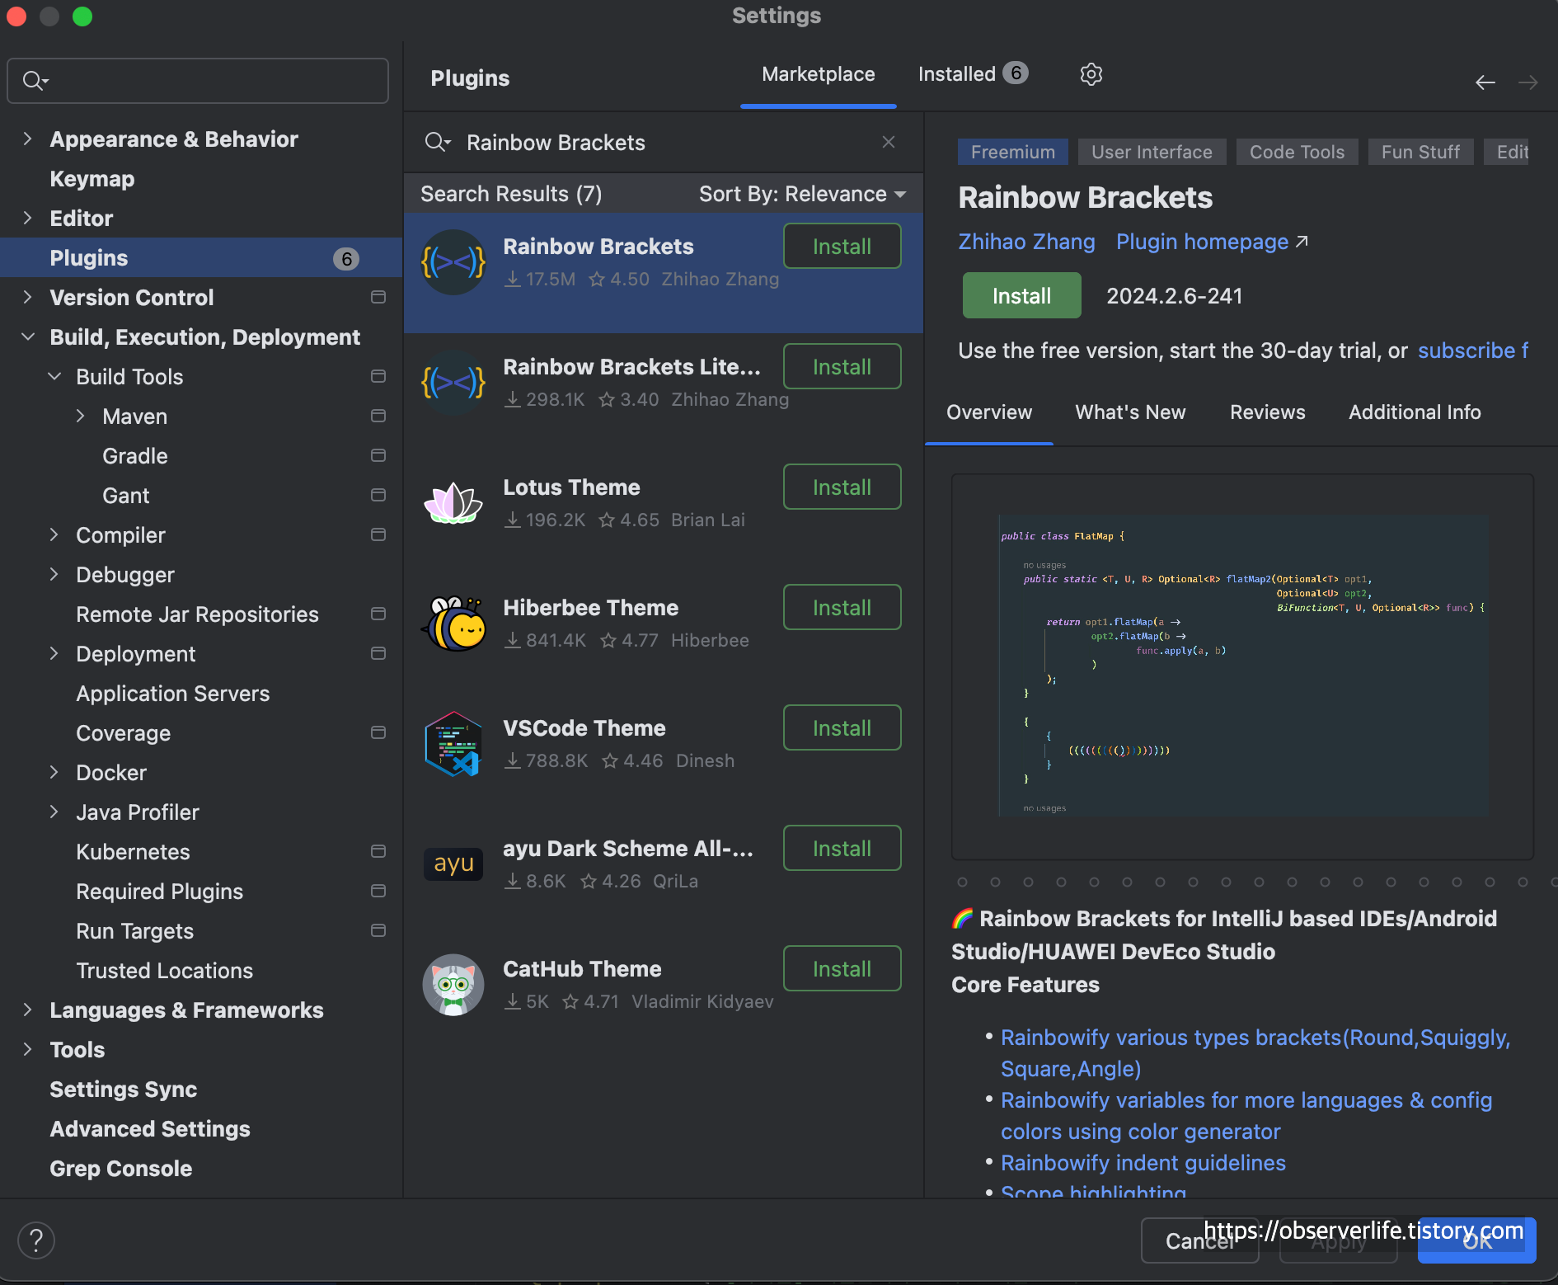Select the Hiberbee Theme bee icon

tap(453, 624)
